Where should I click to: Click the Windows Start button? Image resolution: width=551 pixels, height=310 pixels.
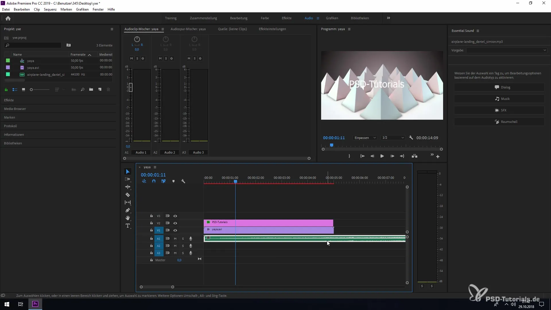click(x=7, y=304)
